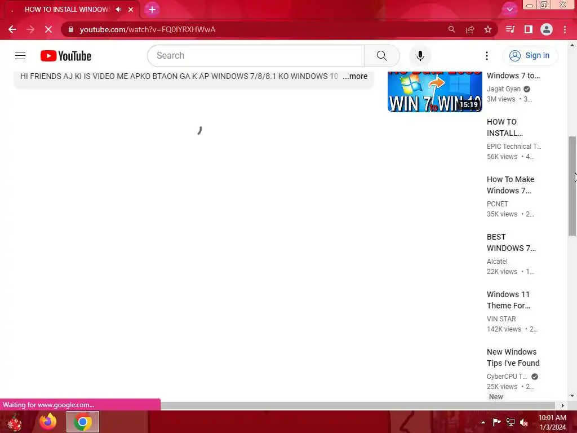Click EPIC Technical T... channel name

click(x=514, y=146)
